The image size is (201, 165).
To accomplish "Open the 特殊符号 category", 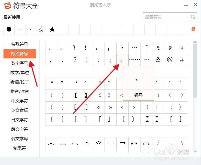I will [20, 44].
